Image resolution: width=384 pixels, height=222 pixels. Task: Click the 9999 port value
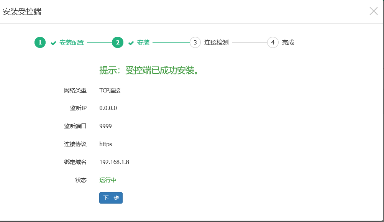105,126
